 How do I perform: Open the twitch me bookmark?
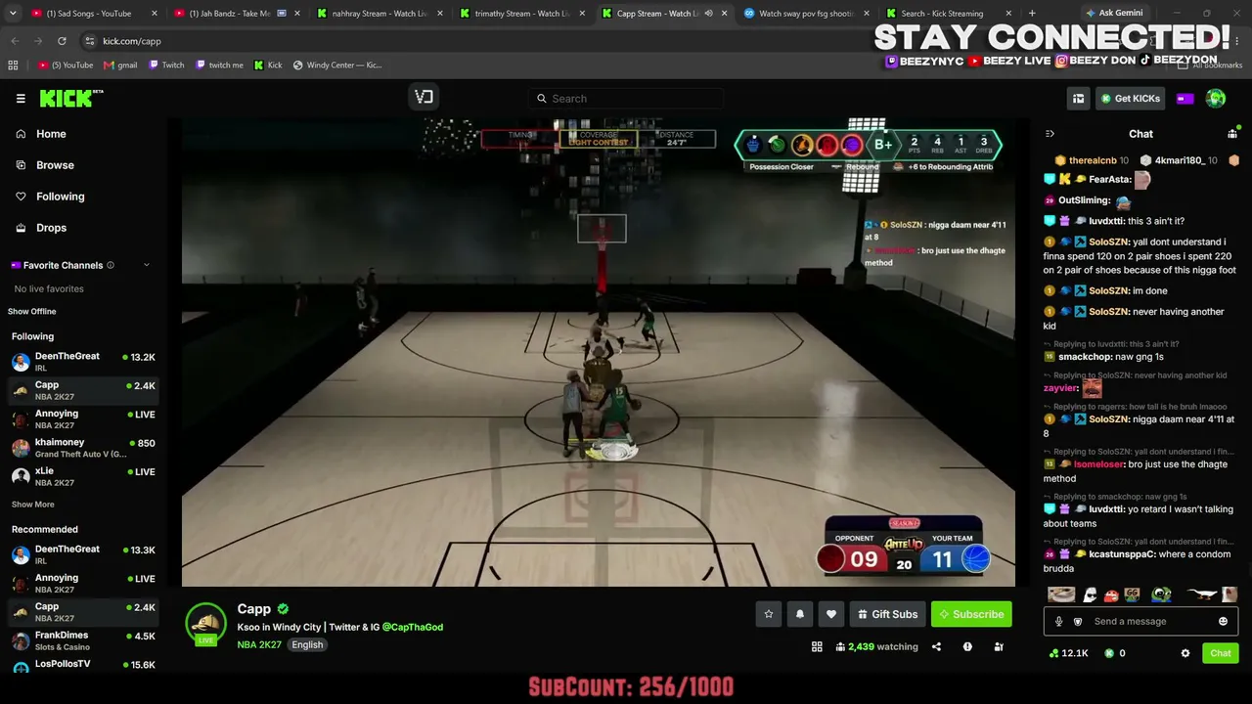pyautogui.click(x=219, y=66)
